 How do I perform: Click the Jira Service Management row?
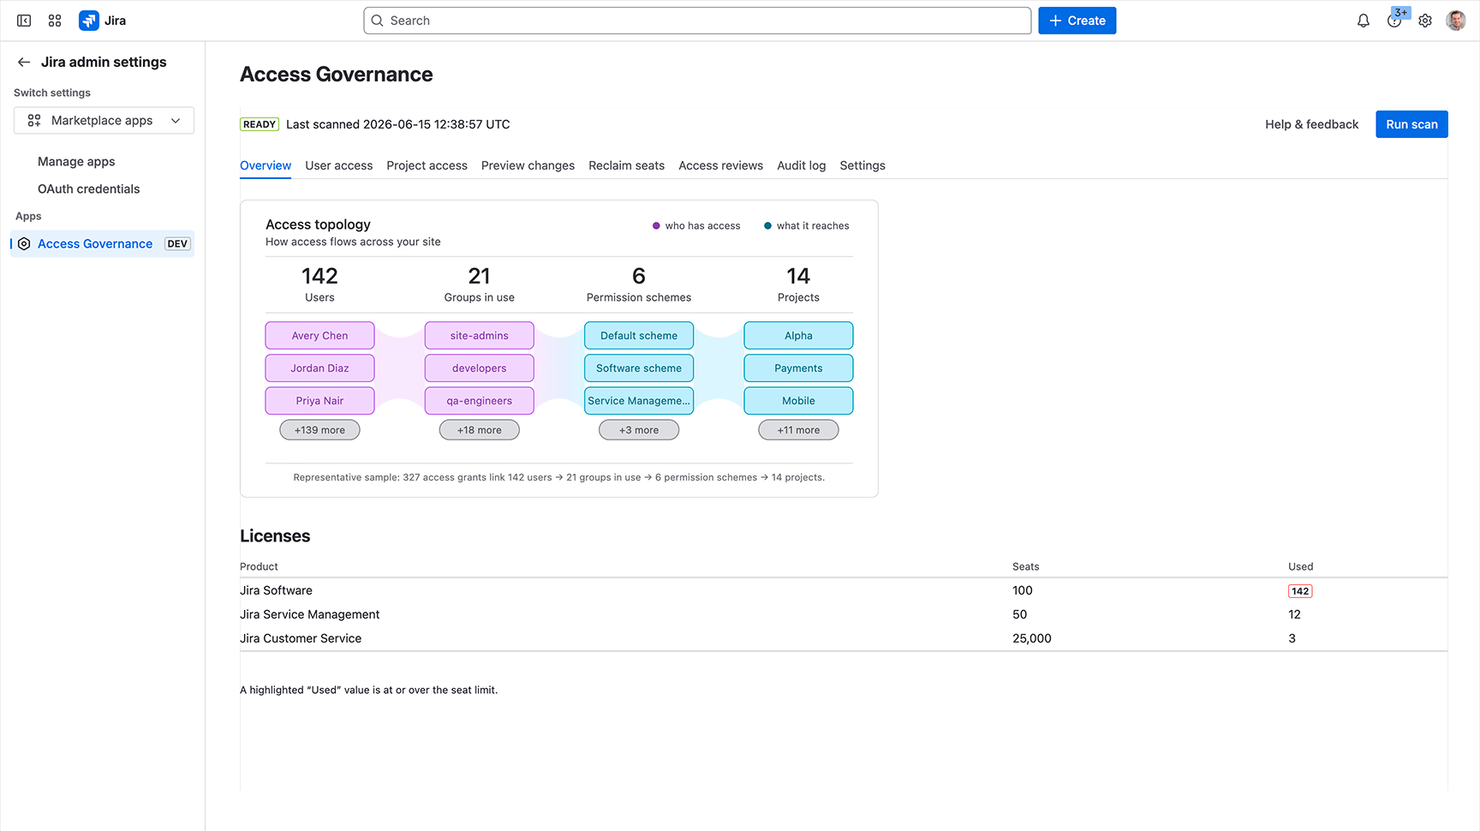coord(844,614)
